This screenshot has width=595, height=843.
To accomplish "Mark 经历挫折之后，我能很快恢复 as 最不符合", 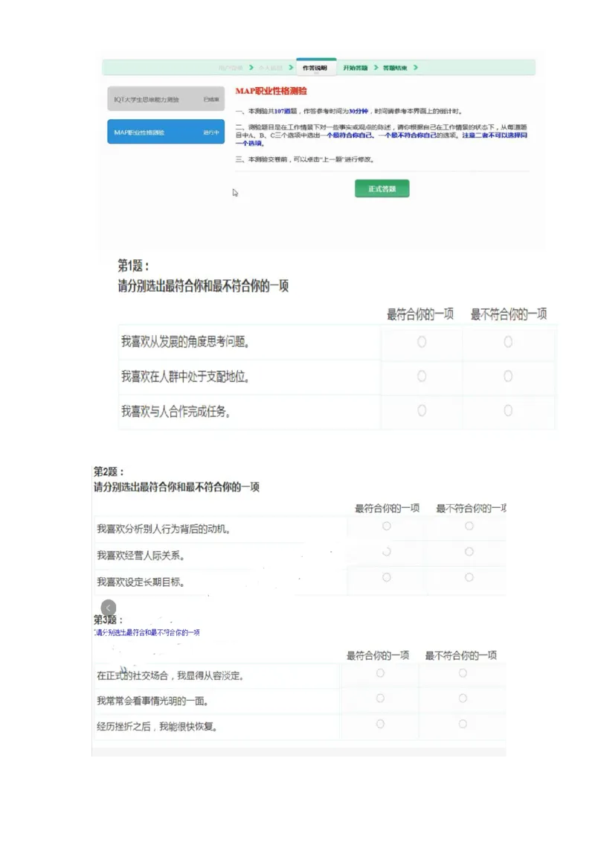I will [463, 723].
